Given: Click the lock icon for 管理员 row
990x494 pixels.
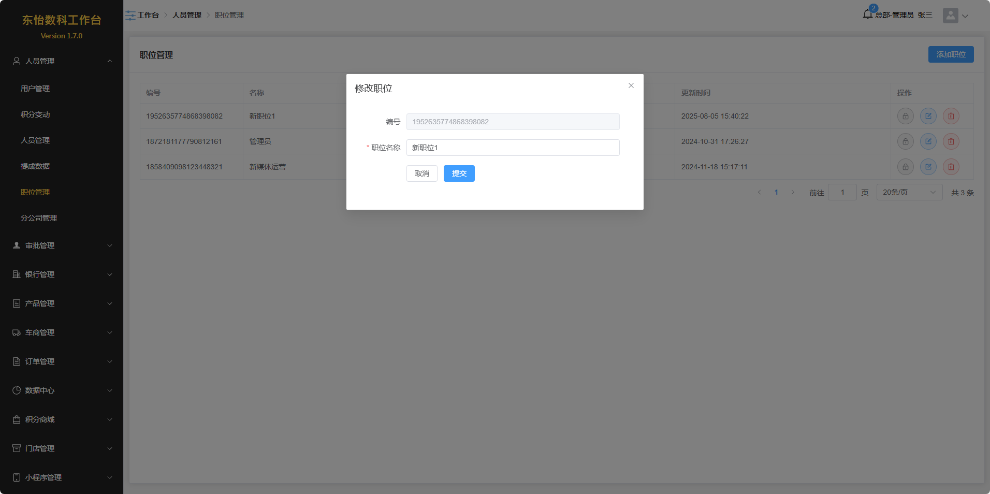Looking at the screenshot, I should [x=905, y=141].
